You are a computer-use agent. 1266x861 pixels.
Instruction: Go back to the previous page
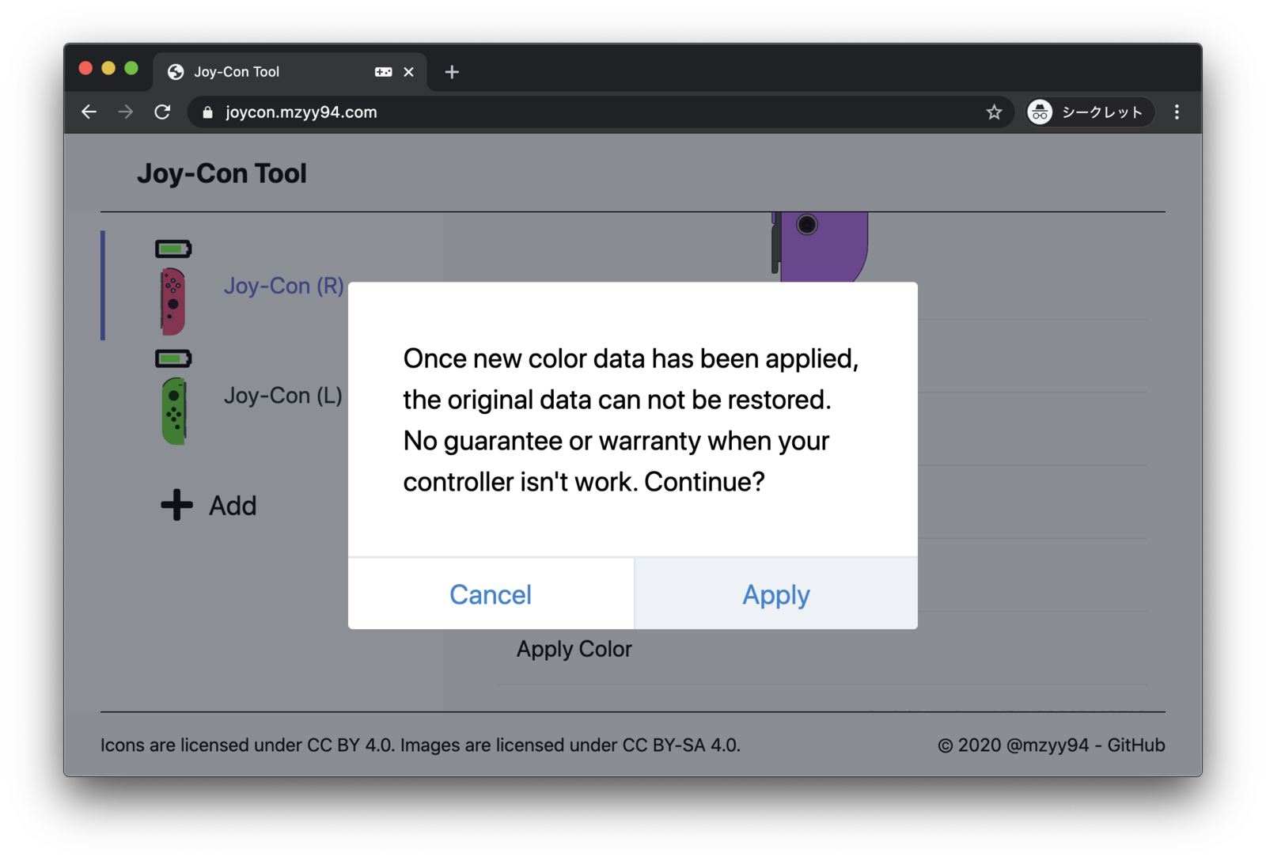pos(89,112)
